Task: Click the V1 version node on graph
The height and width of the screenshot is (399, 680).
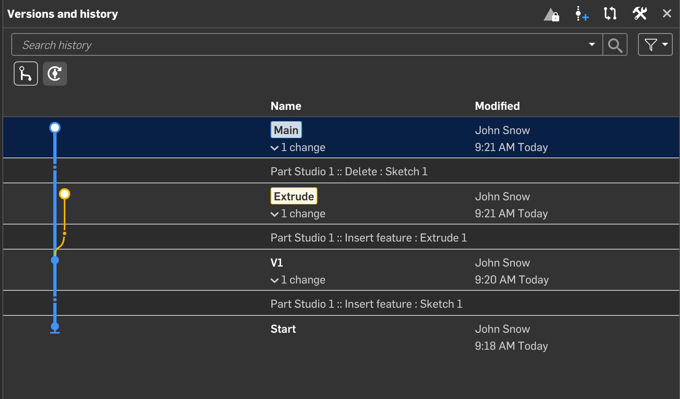Action: tap(55, 260)
